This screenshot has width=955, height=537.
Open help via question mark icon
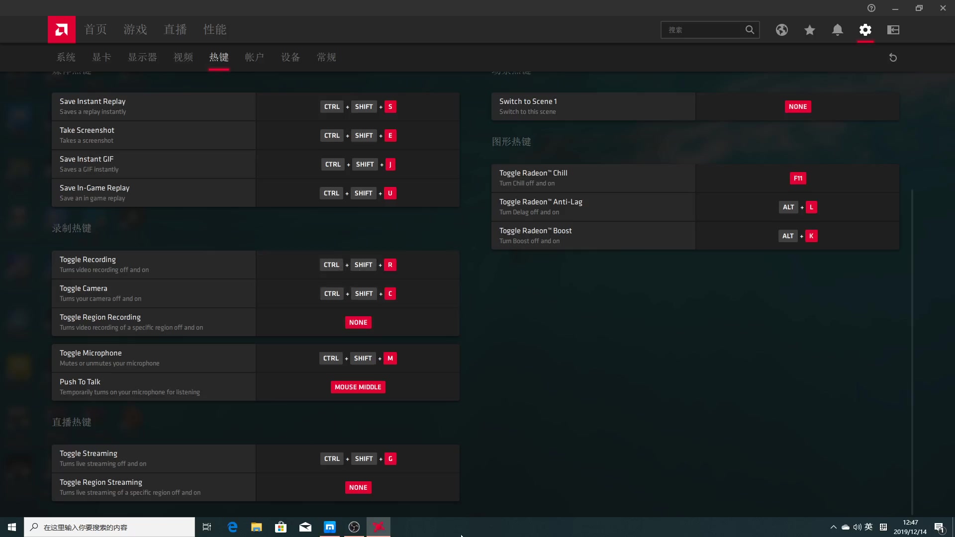tap(871, 7)
